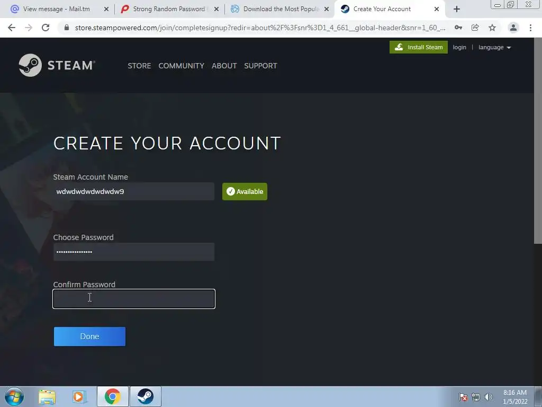
Task: Close the Create Your Account tab
Action: (437, 10)
